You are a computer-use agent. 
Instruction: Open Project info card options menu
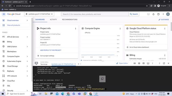pos(76,29)
